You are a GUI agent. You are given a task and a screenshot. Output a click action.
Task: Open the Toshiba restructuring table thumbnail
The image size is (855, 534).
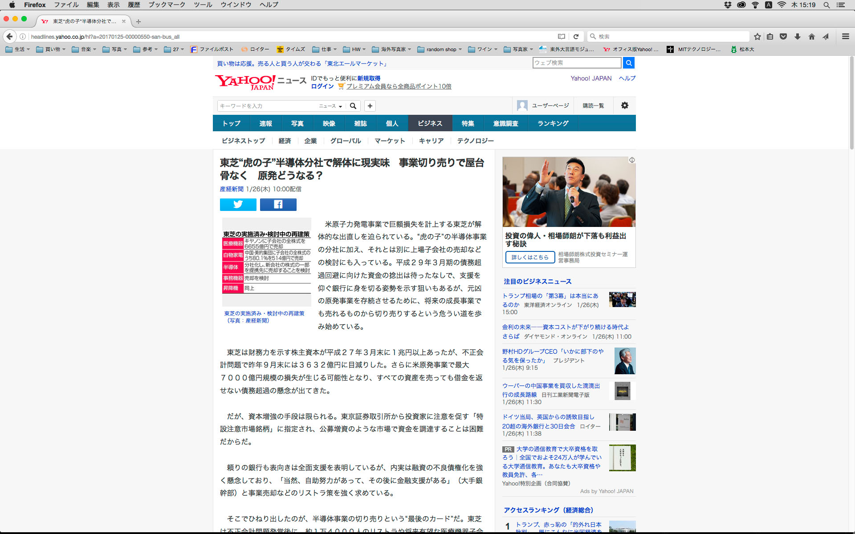pos(266,262)
